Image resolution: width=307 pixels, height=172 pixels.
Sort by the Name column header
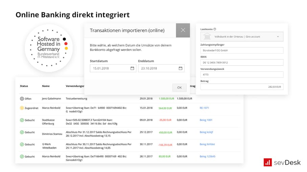[x=46, y=86]
